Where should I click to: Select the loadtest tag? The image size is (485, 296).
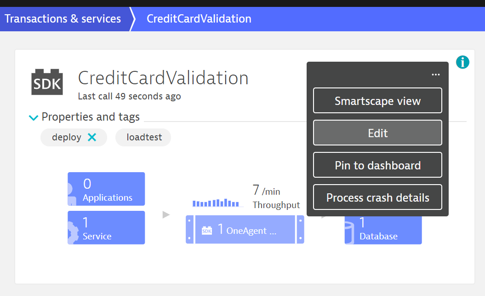(144, 137)
